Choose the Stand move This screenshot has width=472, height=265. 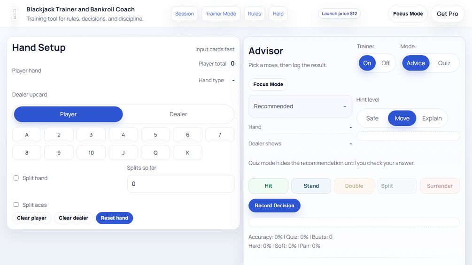[x=311, y=186]
